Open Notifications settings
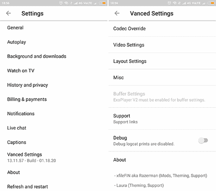Image resolution: width=216 pixels, height=191 pixels. click(54, 114)
